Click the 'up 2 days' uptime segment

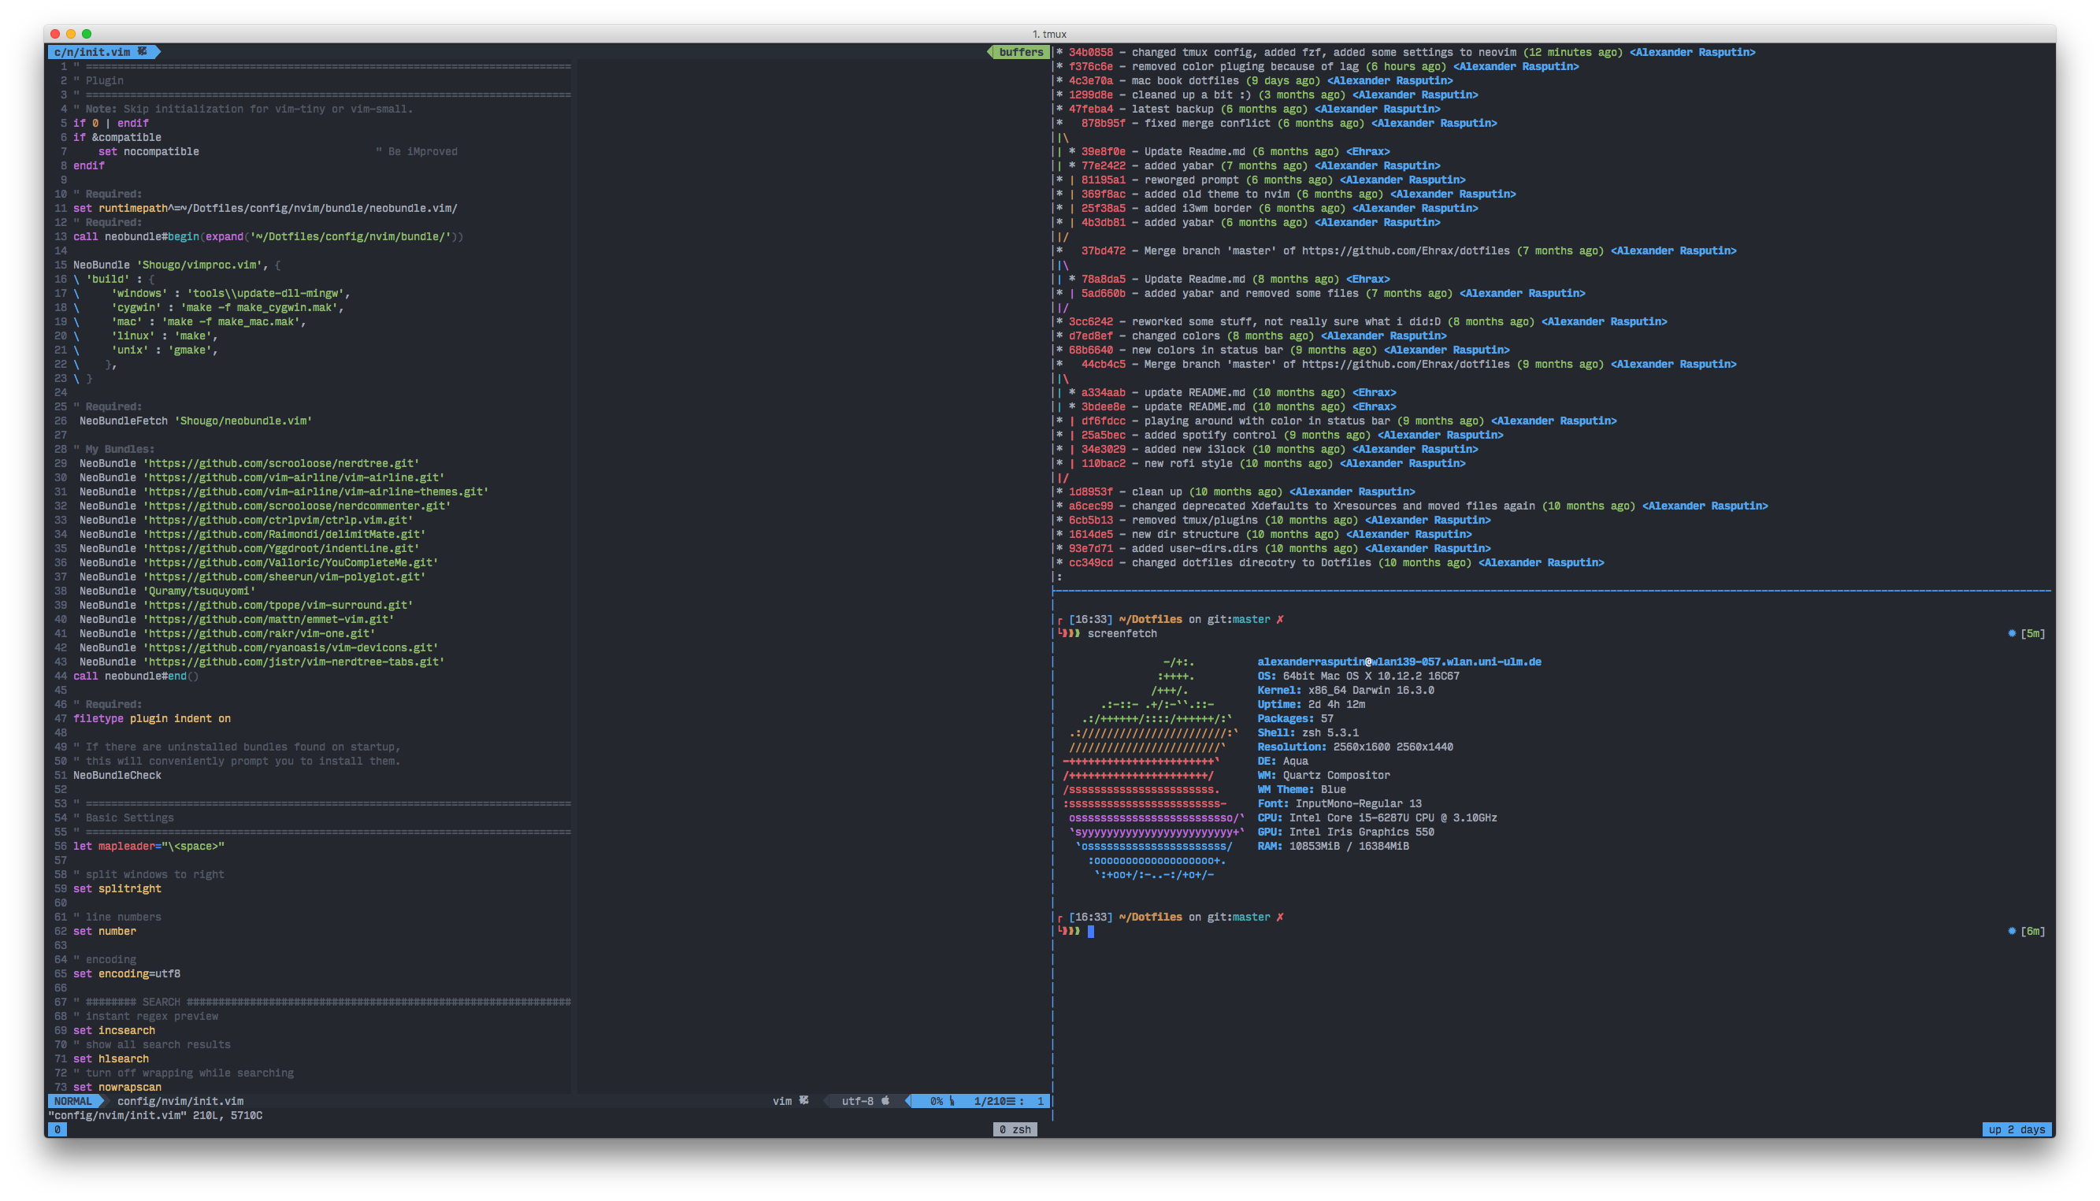pyautogui.click(x=2016, y=1129)
